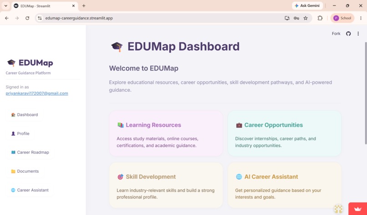
Task: Go back with browser back arrow
Action: 7,18
